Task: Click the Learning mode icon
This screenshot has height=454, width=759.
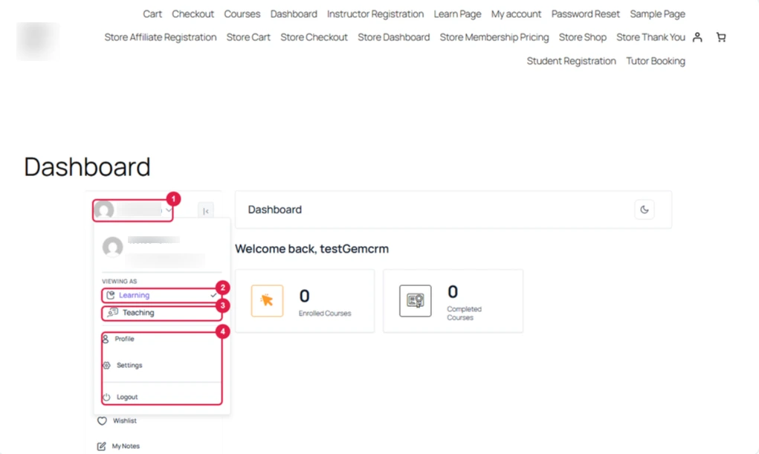Action: click(110, 295)
